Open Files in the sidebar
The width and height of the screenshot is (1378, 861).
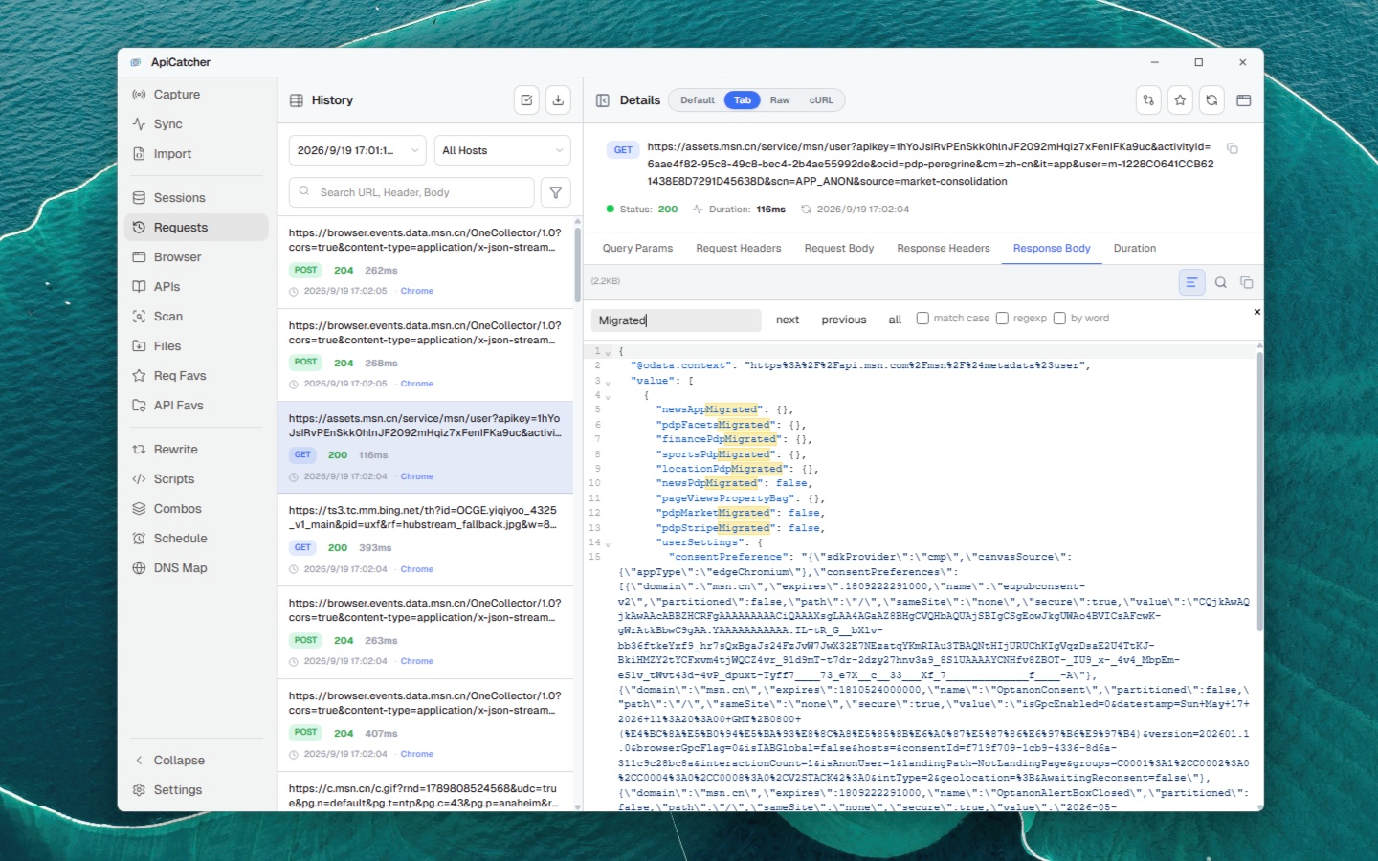pos(196,346)
